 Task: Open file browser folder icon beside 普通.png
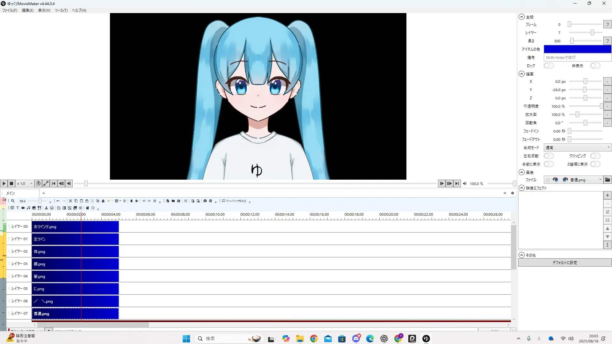click(608, 180)
